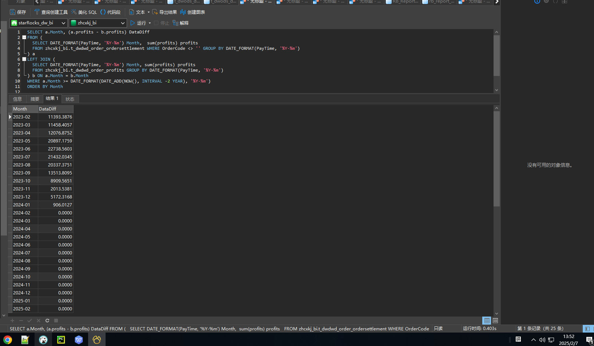Beautify SQL with 美化 SQL

tap(84, 12)
